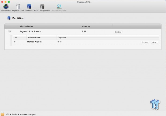Click the lock icon to make changes
166x116 pixels.
click(x=2, y=114)
